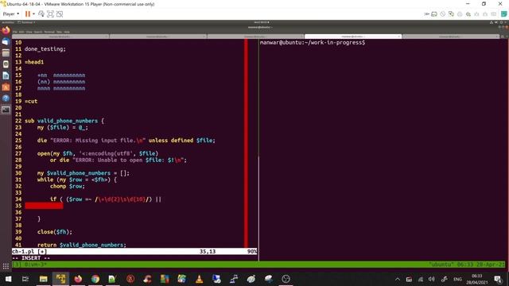Click the '=head1' line in vim
Image resolution: width=509 pixels, height=286 pixels.
[34, 62]
